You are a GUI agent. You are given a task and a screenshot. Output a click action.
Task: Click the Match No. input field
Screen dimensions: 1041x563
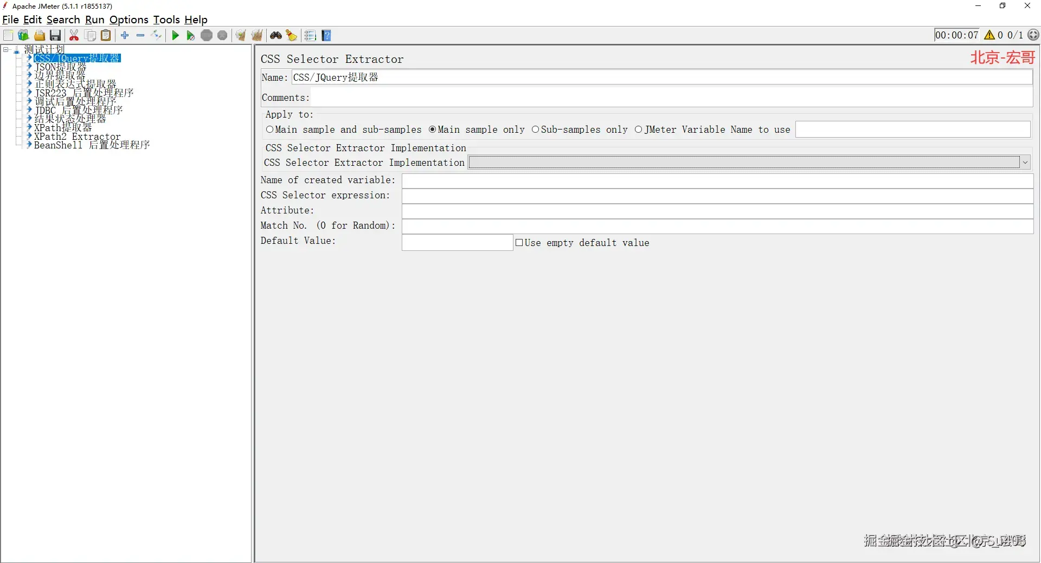[717, 226]
